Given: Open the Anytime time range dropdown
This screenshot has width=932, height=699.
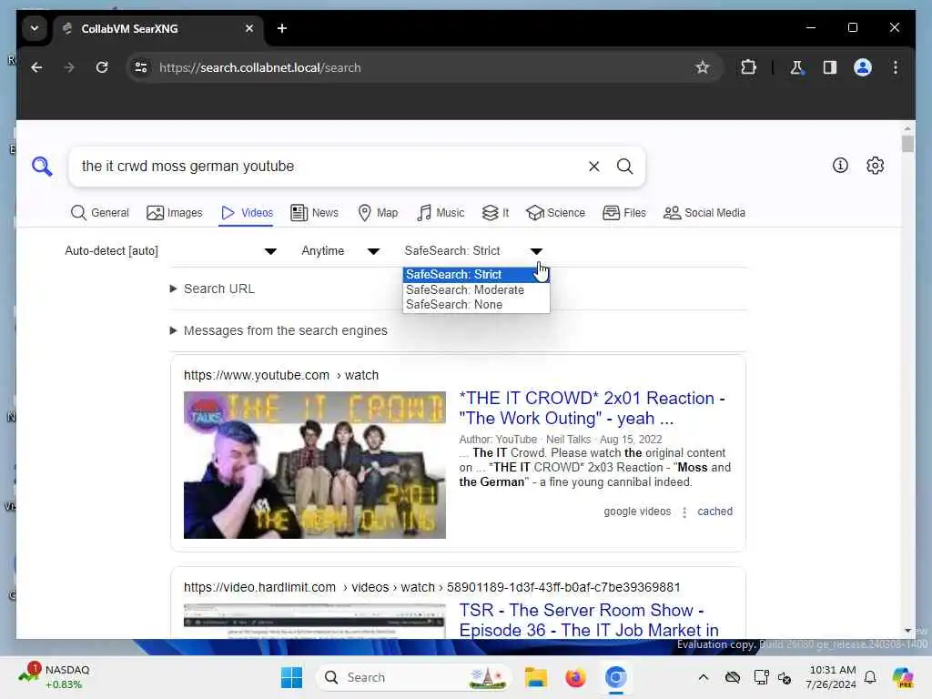Looking at the screenshot, I should 340,251.
